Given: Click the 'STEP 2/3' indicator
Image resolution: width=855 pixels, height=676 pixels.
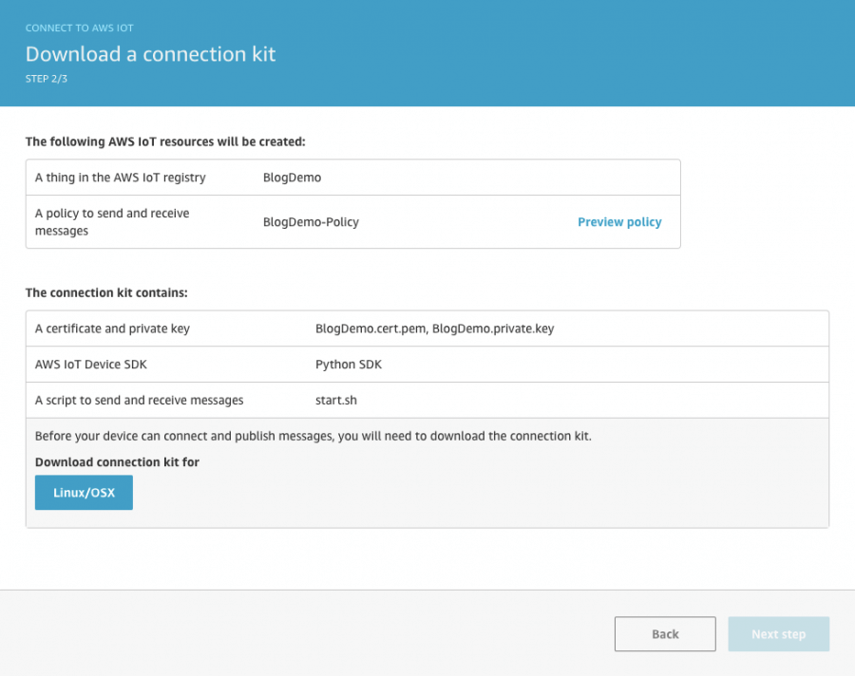Looking at the screenshot, I should (47, 79).
